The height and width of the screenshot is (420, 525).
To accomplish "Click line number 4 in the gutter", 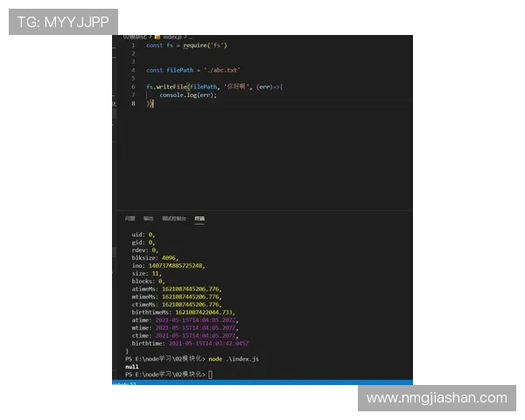I will point(132,70).
